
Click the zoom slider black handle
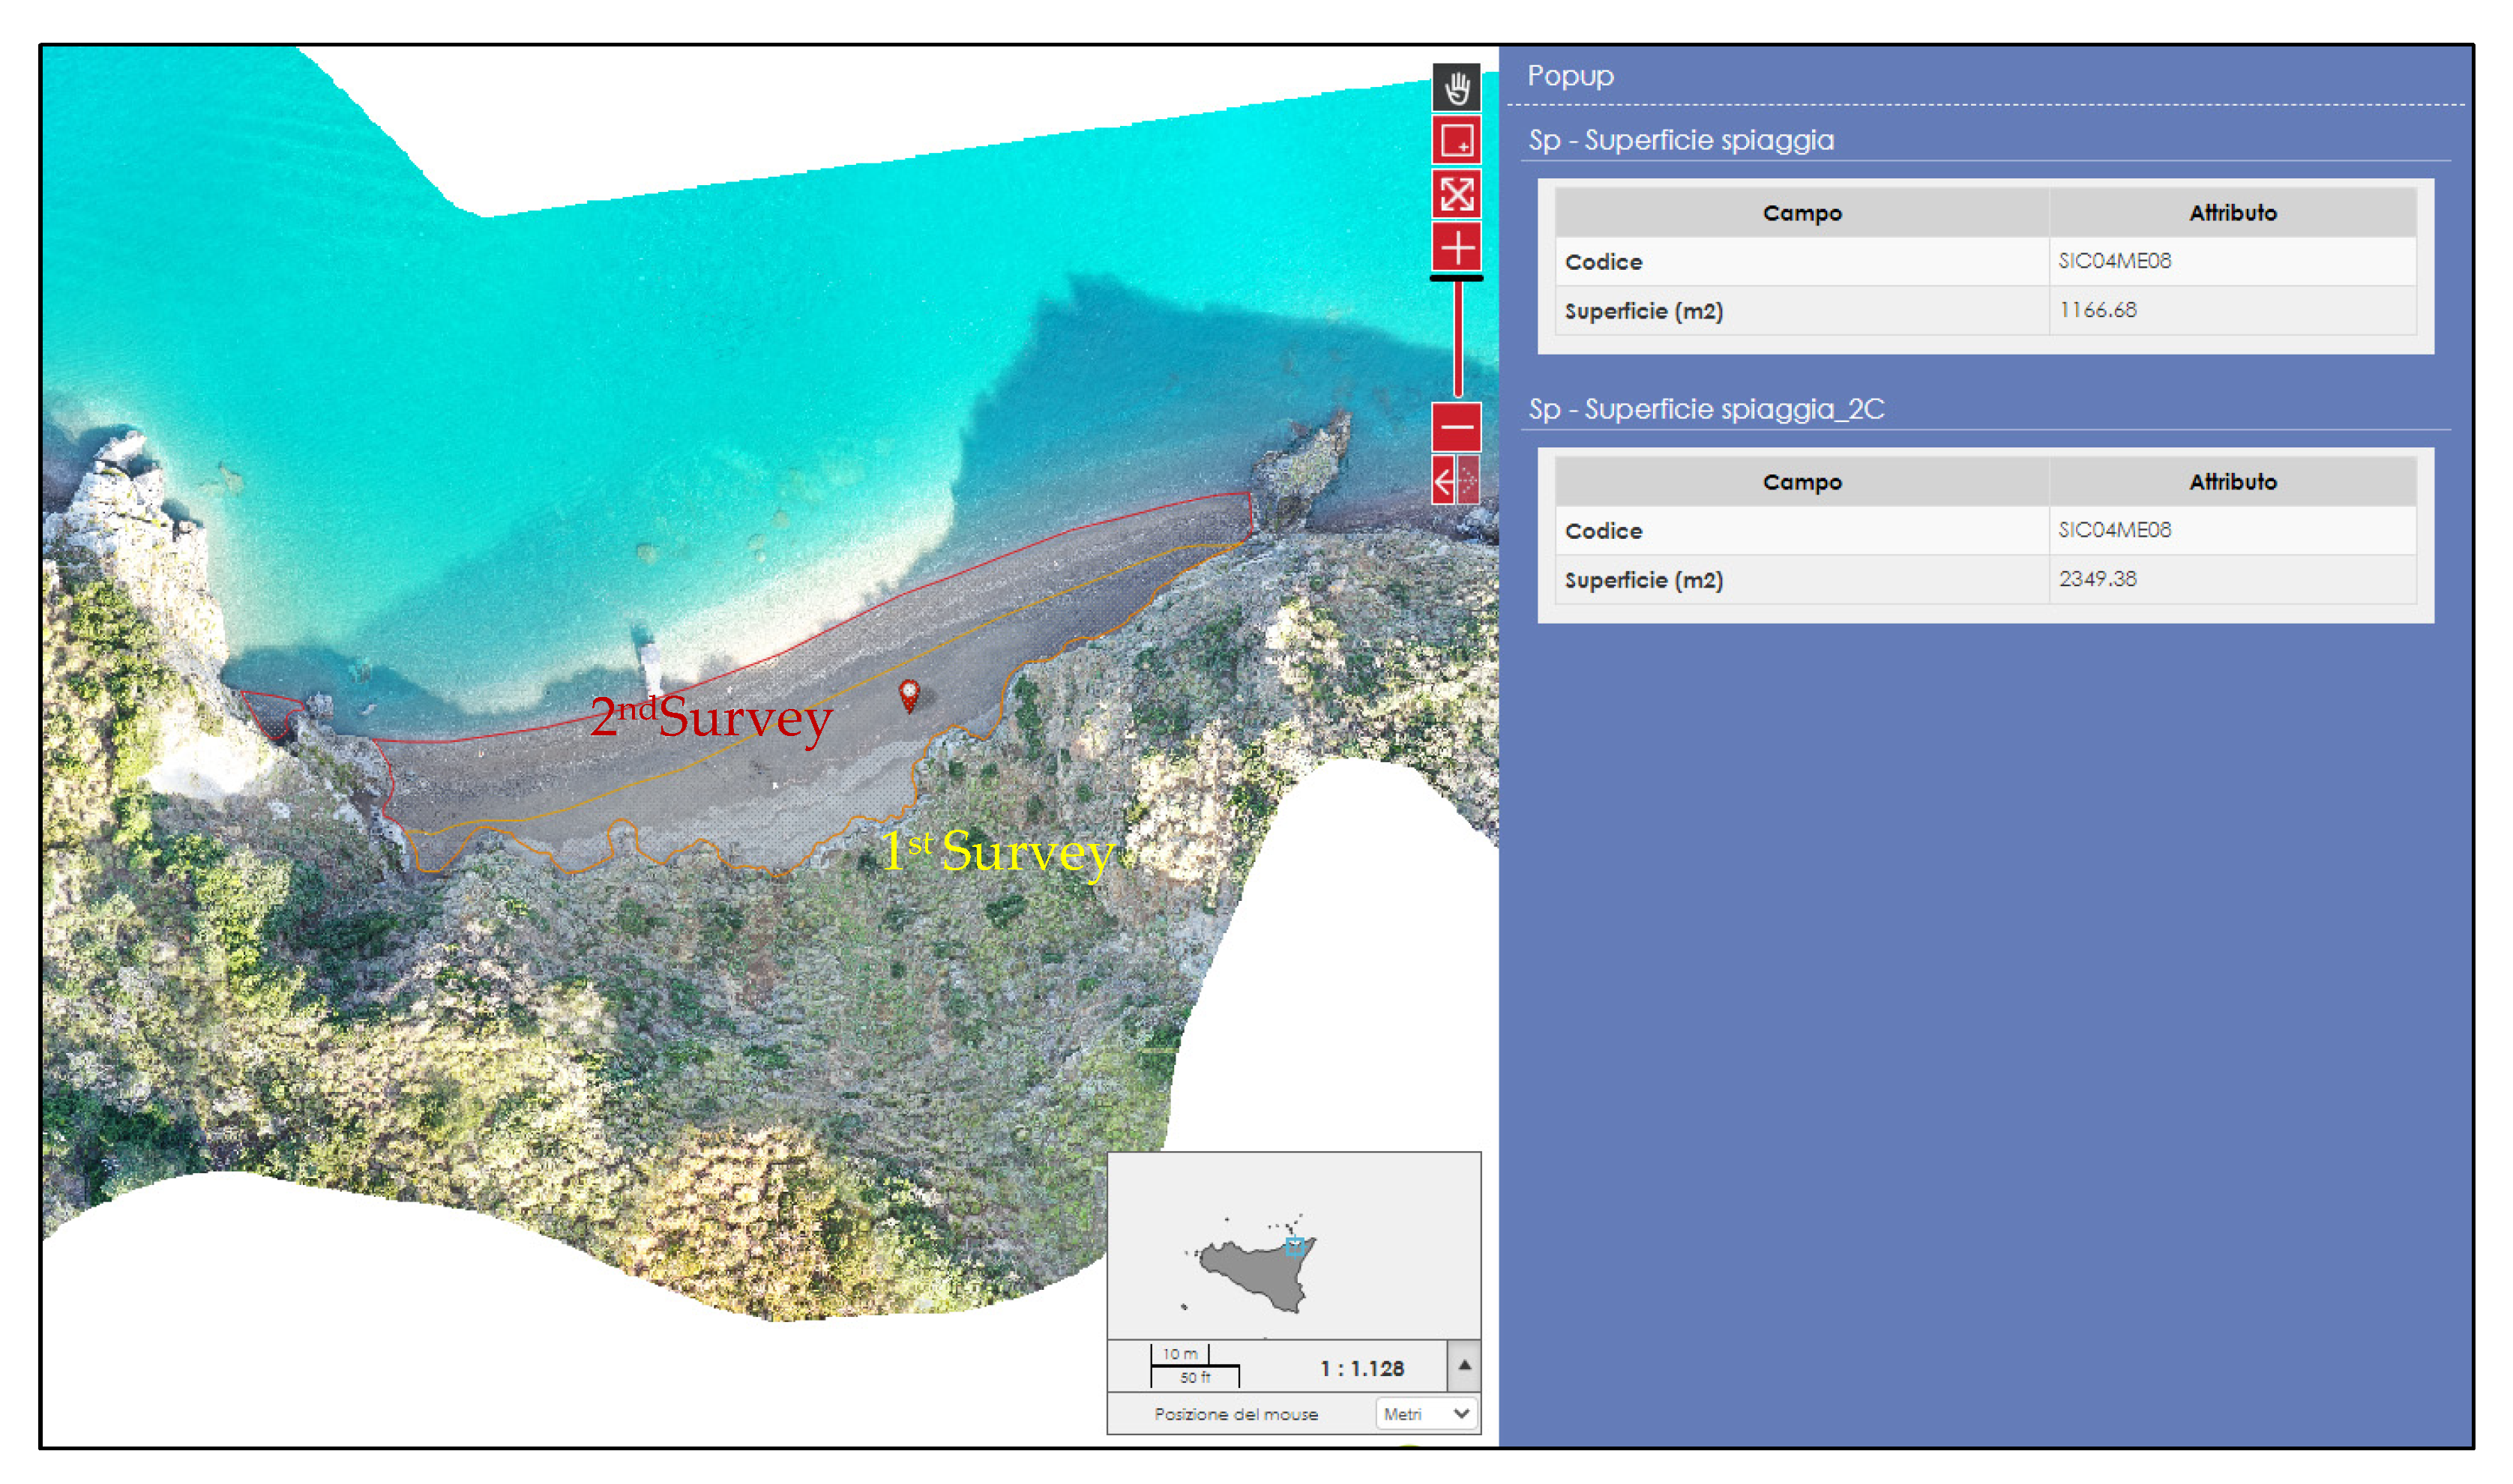click(1456, 278)
